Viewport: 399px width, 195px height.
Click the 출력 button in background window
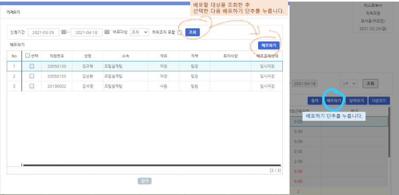coord(315,101)
